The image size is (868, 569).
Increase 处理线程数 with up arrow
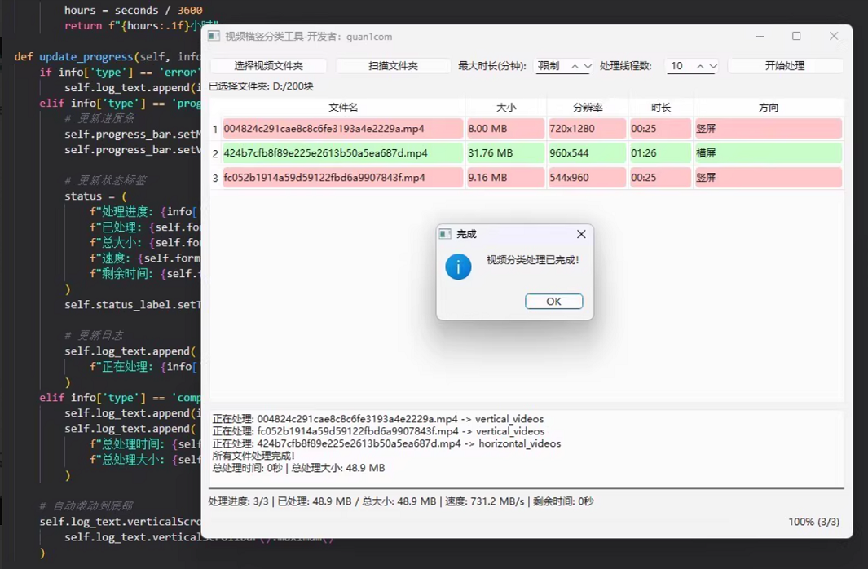700,66
